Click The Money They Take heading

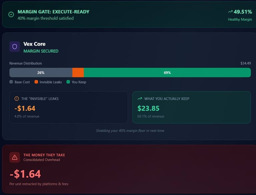click(x=44, y=155)
